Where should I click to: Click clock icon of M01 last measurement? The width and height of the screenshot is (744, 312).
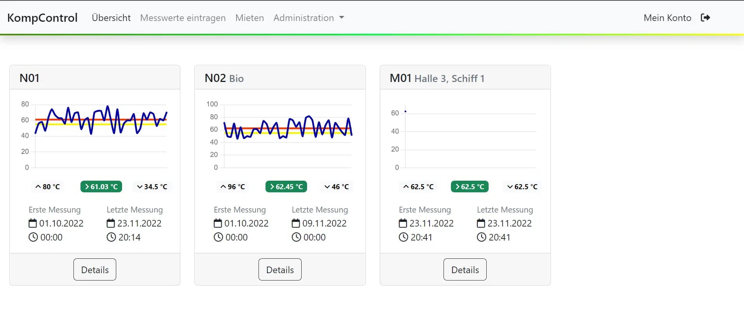(481, 237)
